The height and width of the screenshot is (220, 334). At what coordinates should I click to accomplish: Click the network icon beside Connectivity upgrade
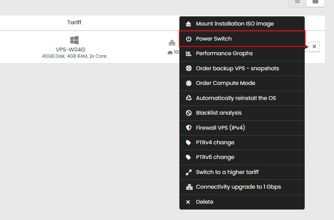[189, 187]
